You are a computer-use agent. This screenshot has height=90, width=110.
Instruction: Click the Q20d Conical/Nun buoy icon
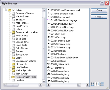[49, 30]
